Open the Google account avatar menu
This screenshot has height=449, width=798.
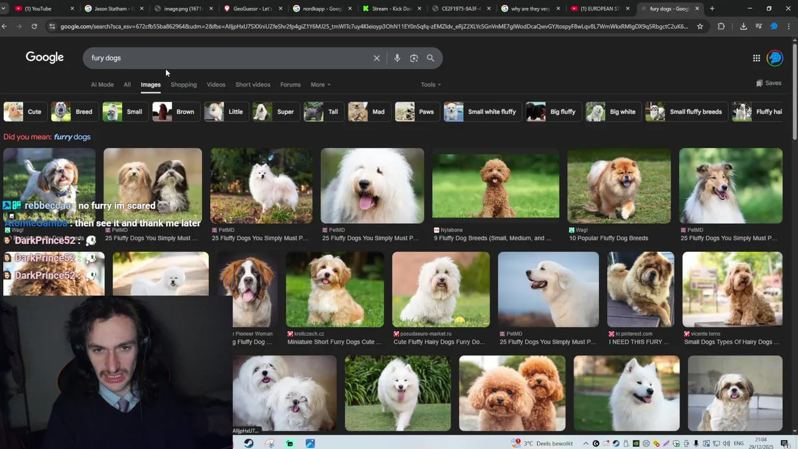tap(775, 58)
